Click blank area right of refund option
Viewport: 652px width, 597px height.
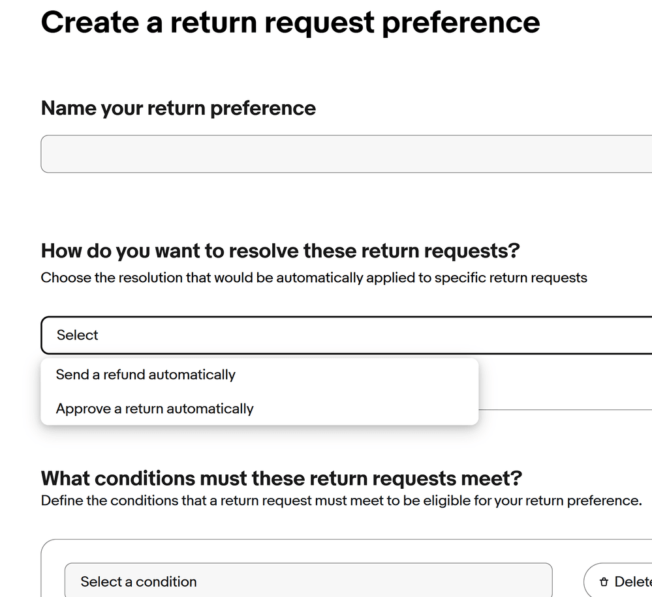pyautogui.click(x=357, y=375)
